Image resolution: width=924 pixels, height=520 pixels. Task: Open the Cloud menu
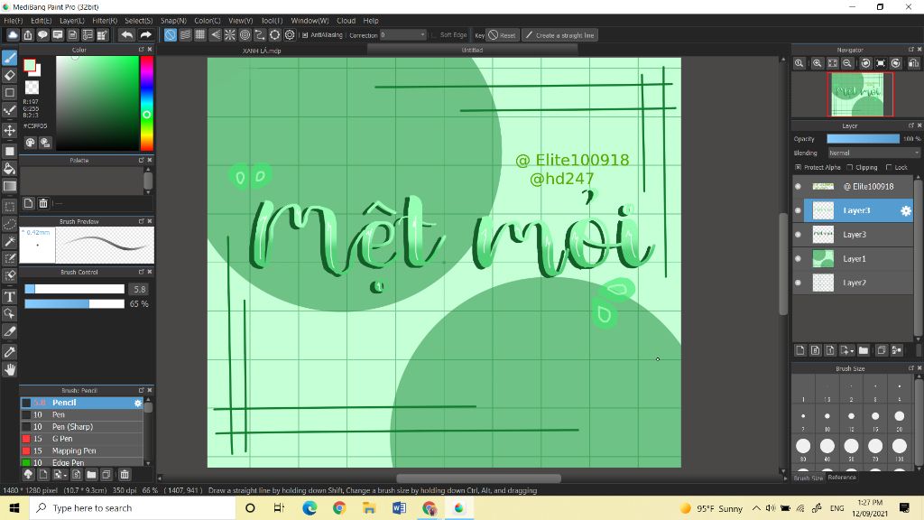(346, 21)
